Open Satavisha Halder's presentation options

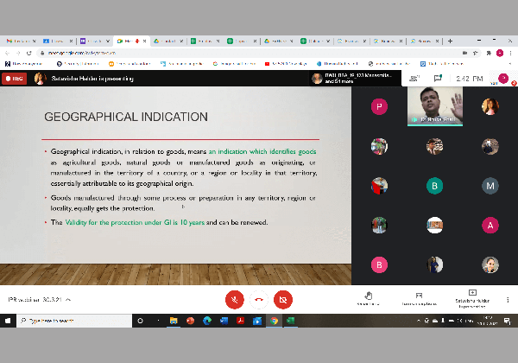pos(472,297)
